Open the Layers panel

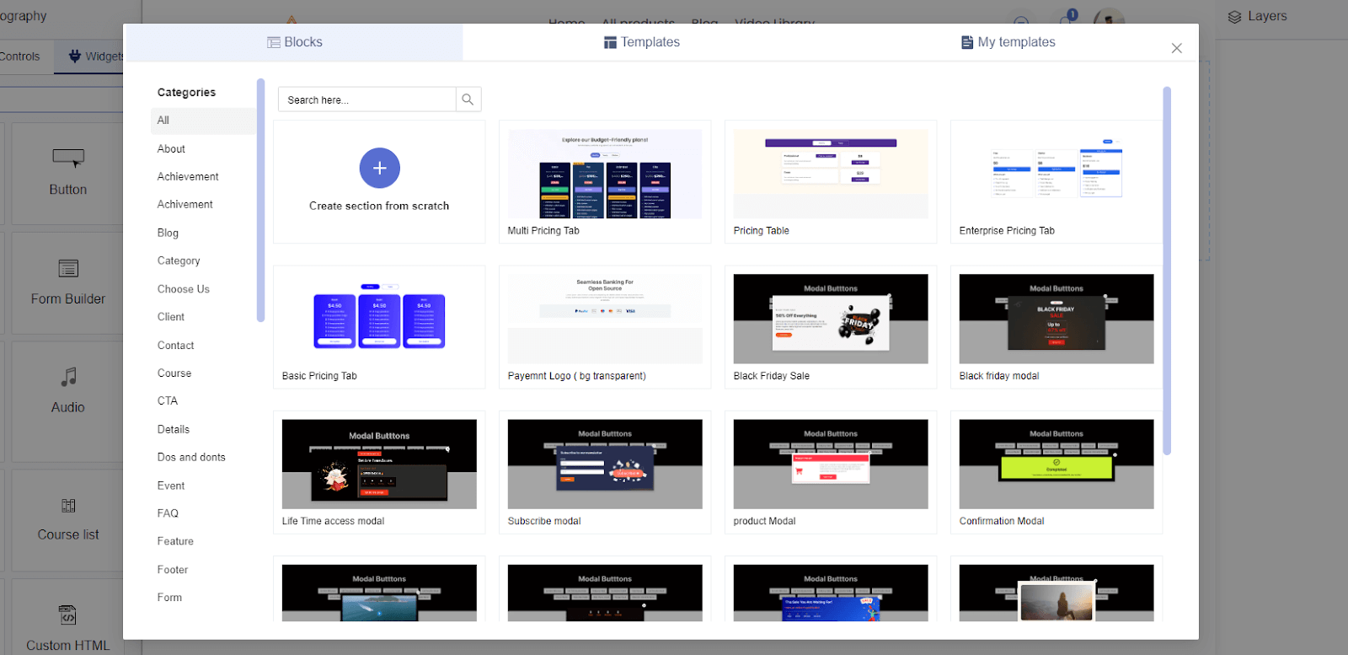tap(1257, 16)
